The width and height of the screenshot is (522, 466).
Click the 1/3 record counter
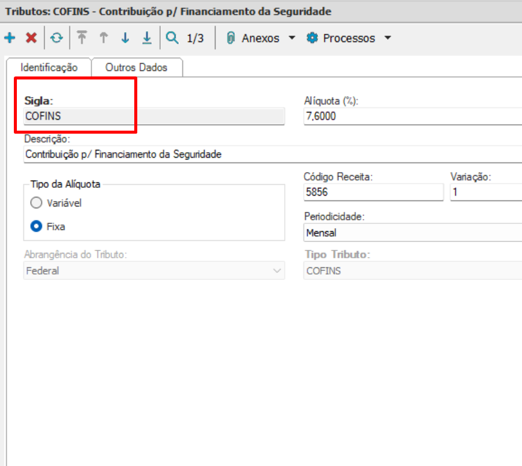click(195, 38)
